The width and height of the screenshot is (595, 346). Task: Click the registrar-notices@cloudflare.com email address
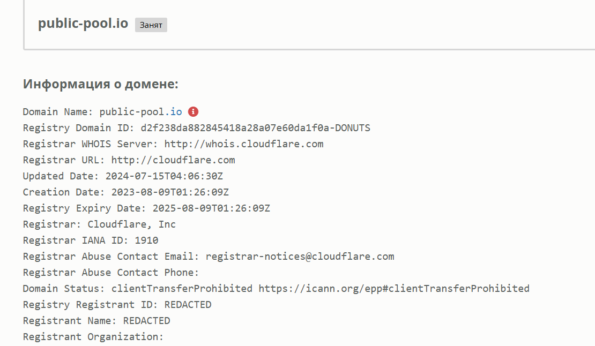tap(300, 257)
